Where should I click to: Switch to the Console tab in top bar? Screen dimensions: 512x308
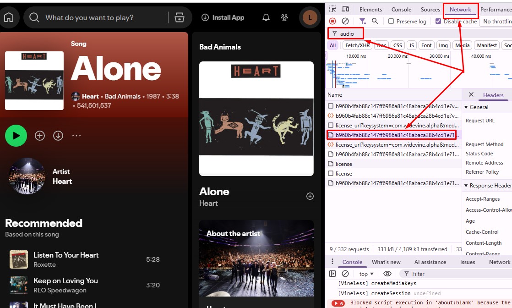401,10
